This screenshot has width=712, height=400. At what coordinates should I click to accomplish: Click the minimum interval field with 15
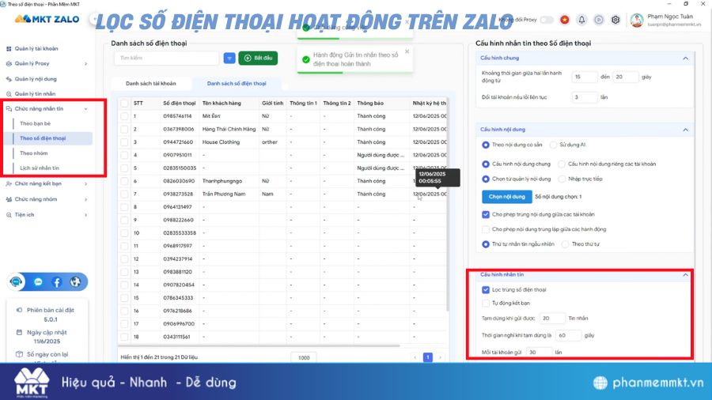point(585,77)
